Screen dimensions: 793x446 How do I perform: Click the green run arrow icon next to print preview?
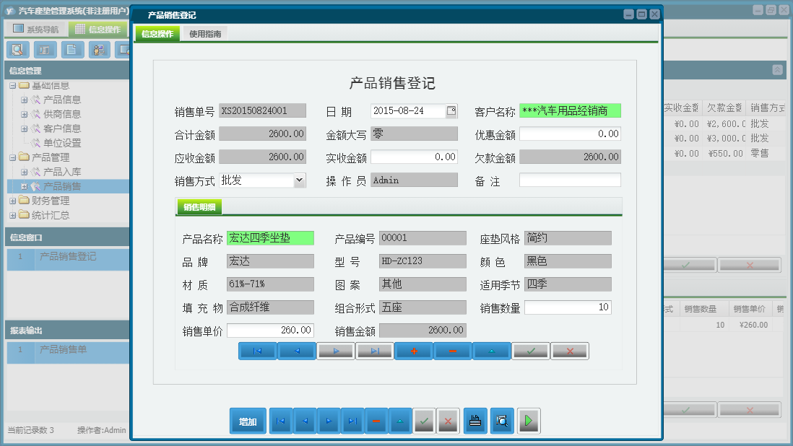[528, 421]
